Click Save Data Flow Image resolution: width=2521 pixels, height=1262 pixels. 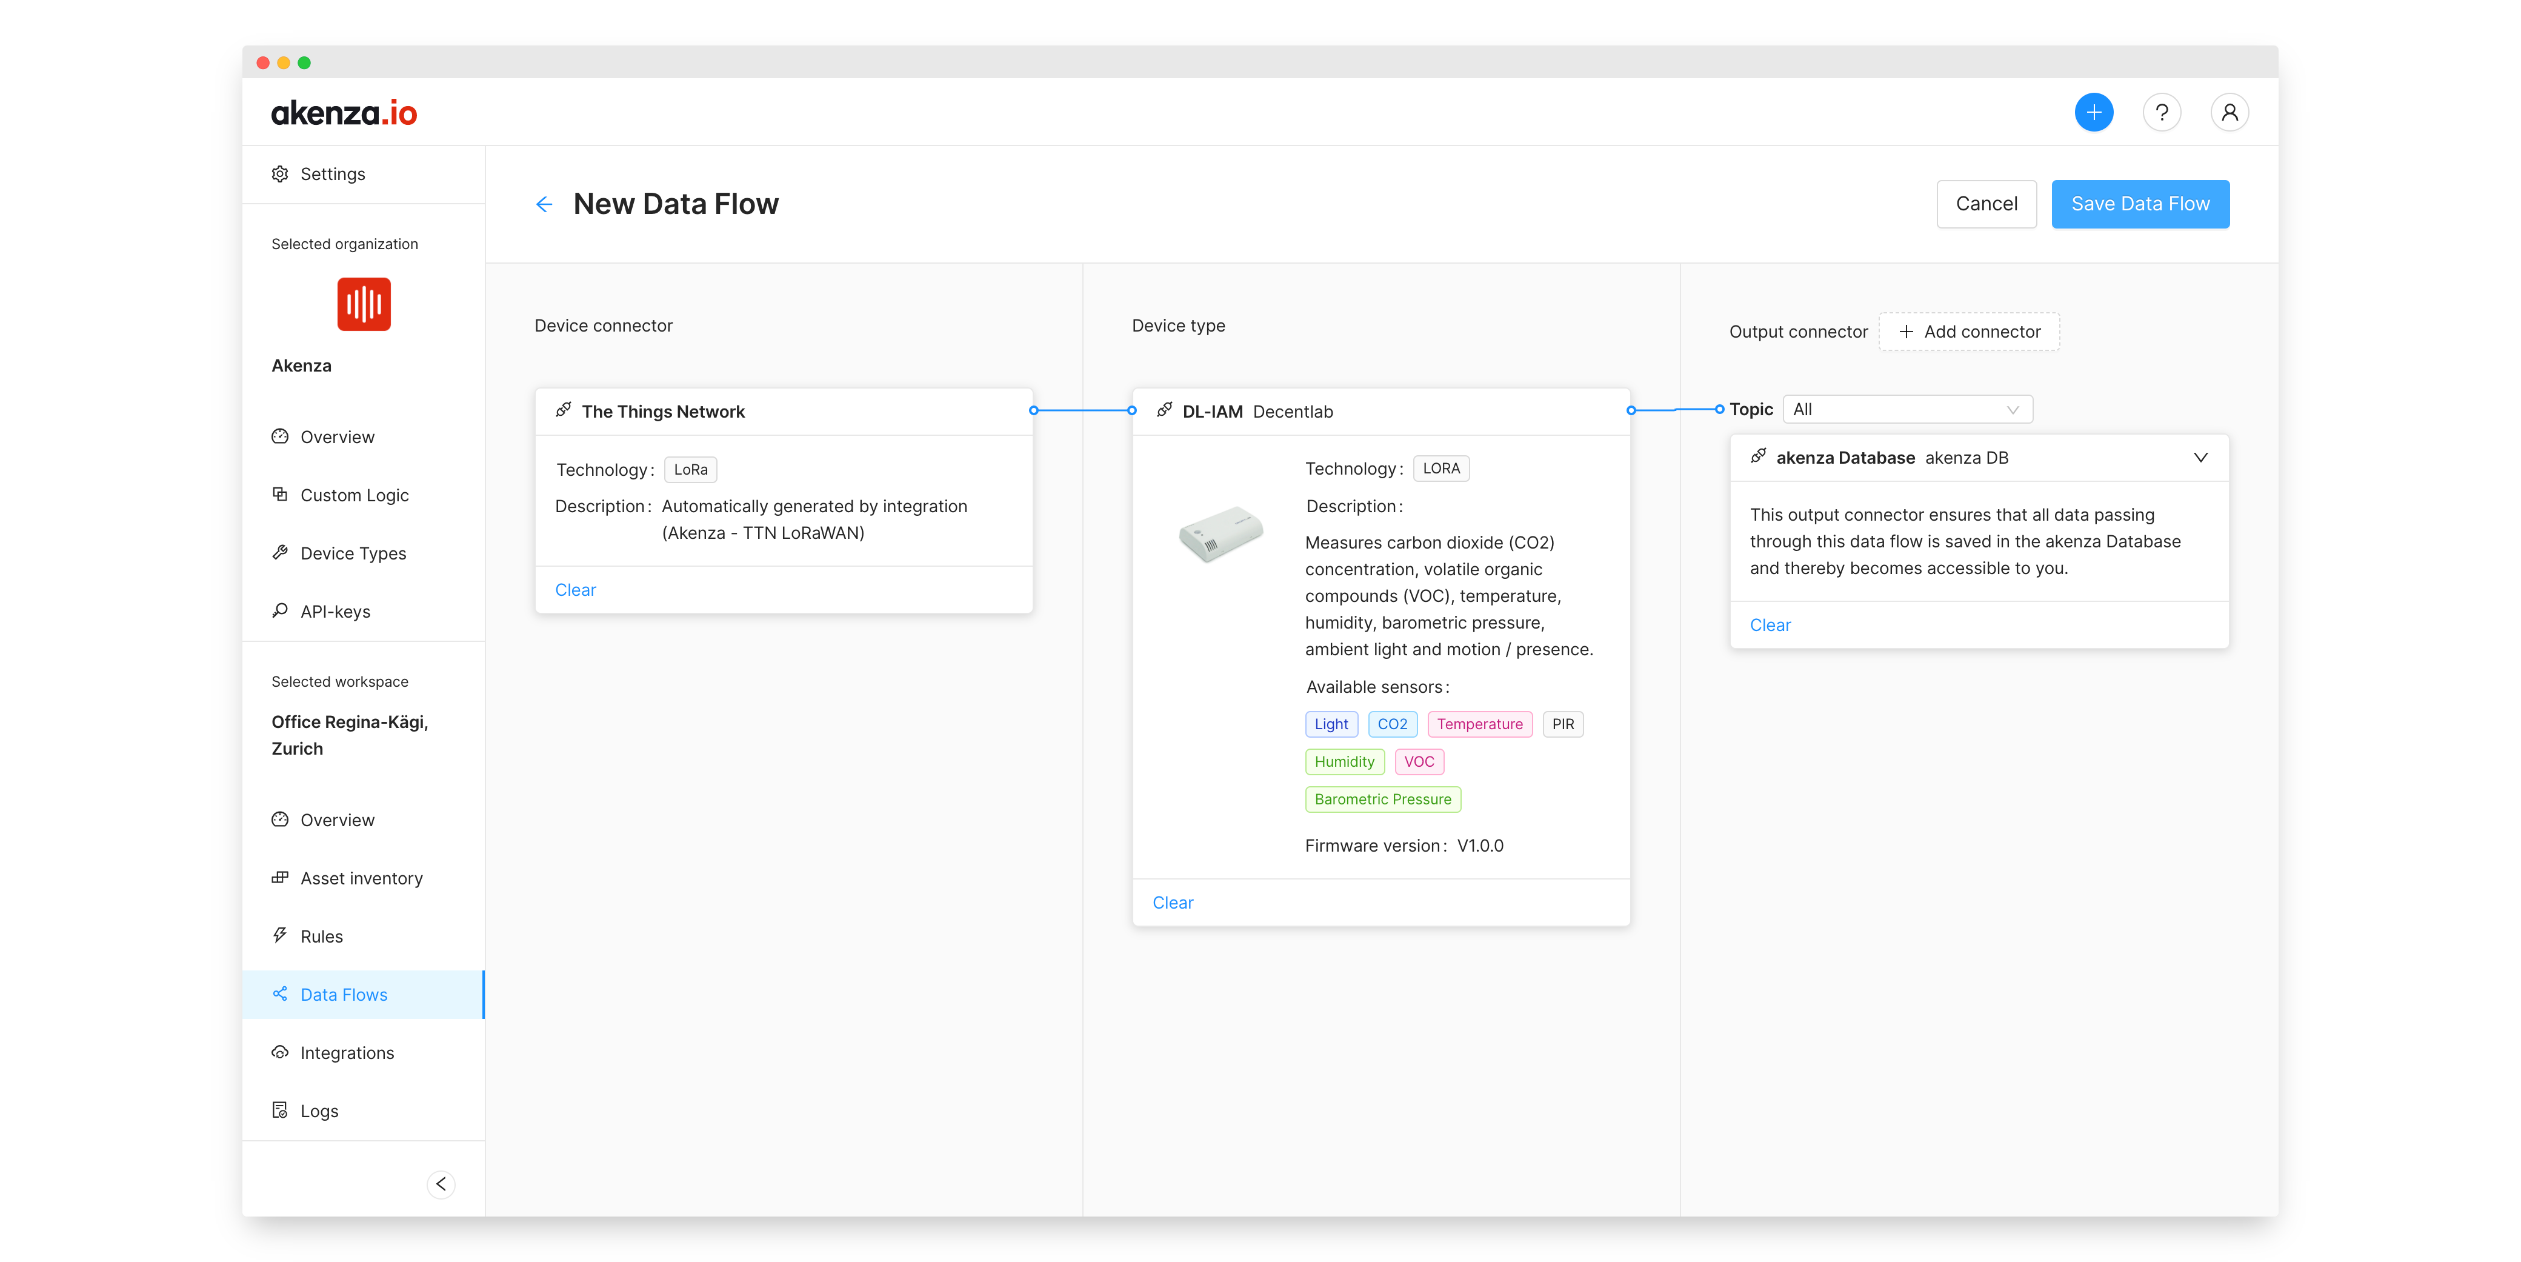point(2139,204)
